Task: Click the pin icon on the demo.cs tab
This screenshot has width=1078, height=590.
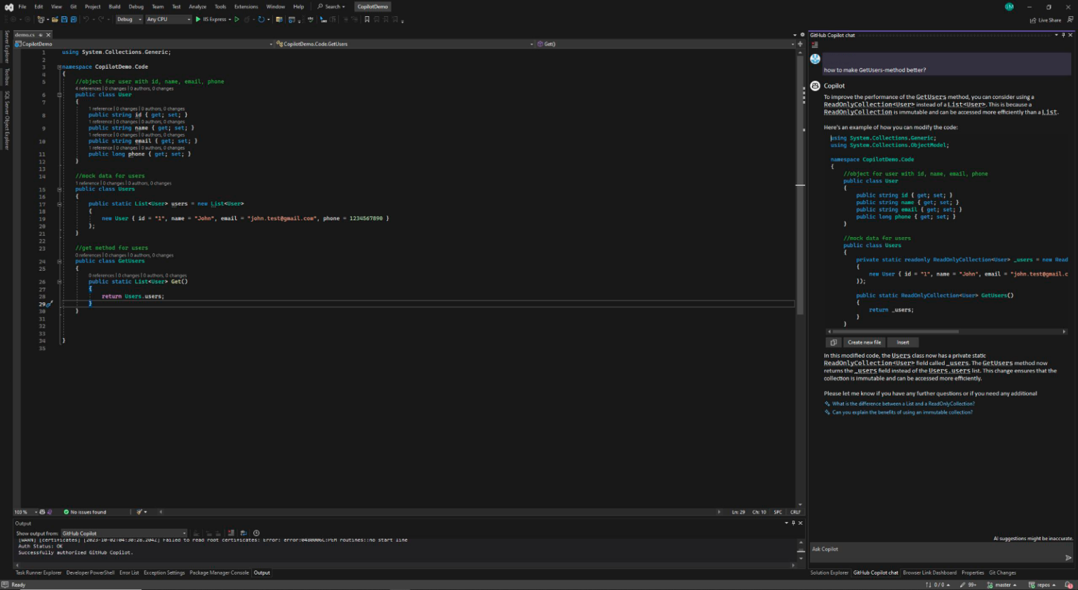Action: [x=41, y=34]
